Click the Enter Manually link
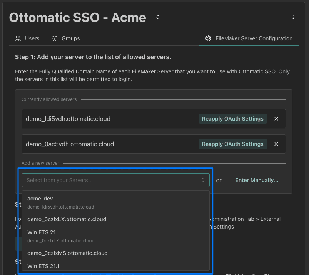Viewport: 309px width, 275px height. (x=257, y=180)
